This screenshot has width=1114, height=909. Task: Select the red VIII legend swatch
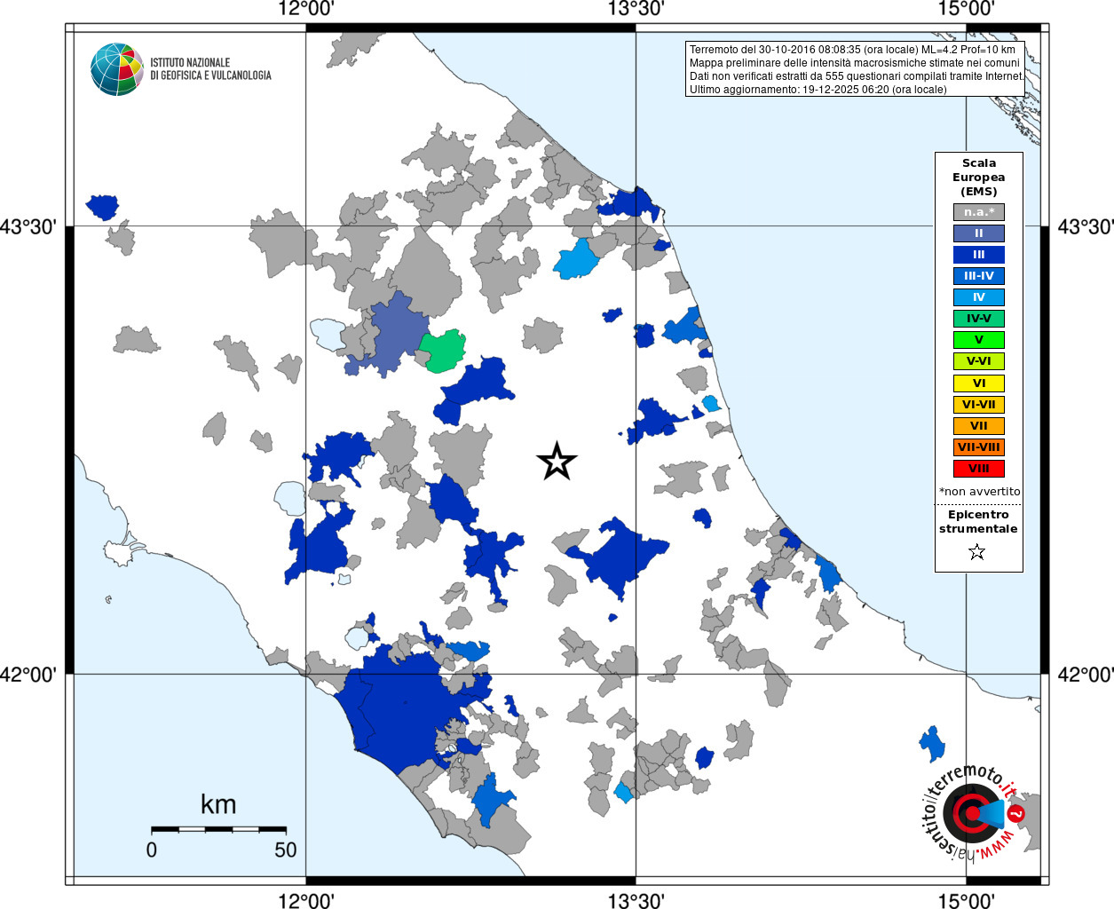[x=979, y=469]
